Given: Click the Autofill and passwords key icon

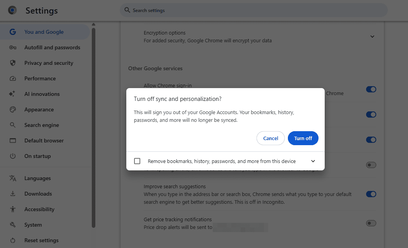Looking at the screenshot, I should point(13,47).
